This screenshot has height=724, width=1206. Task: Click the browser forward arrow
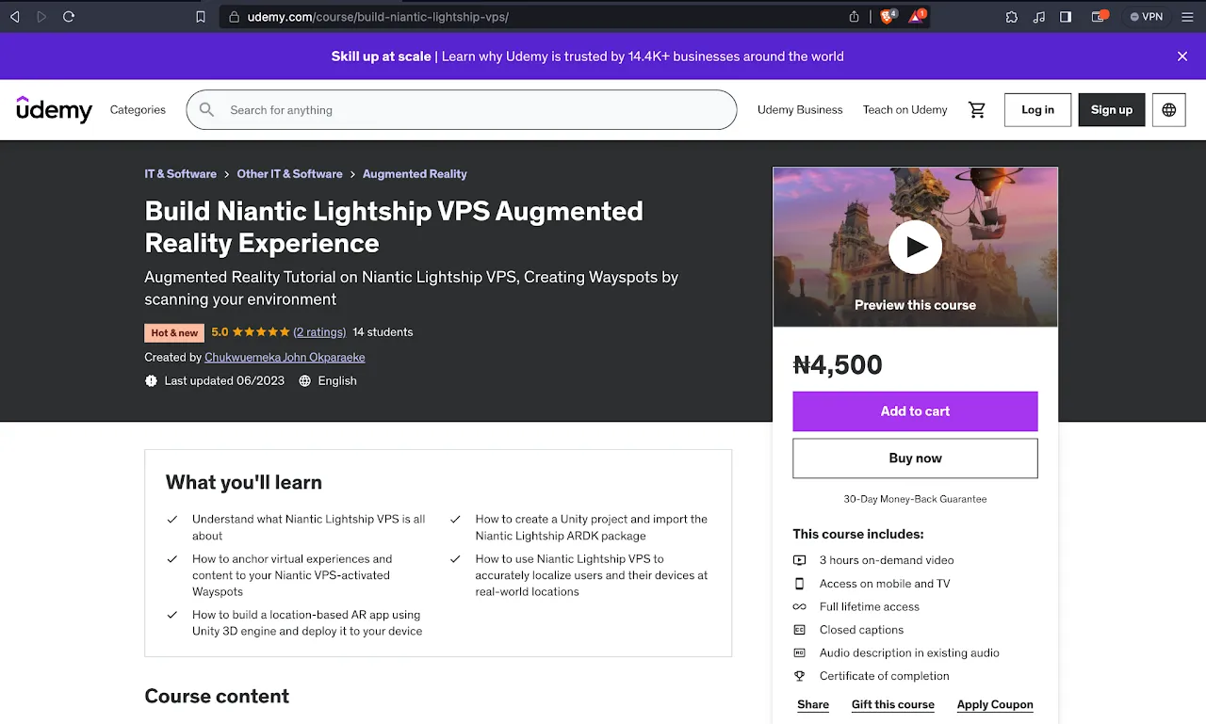[41, 17]
